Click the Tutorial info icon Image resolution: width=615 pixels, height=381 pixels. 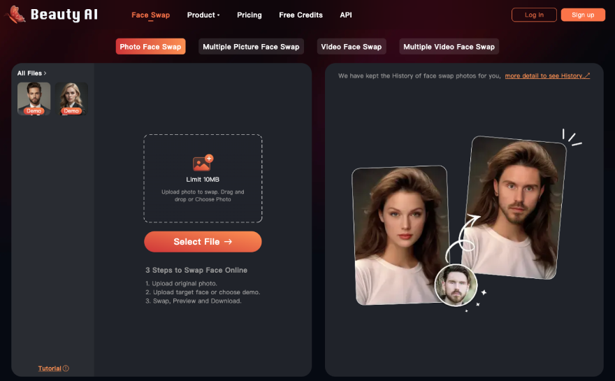point(66,368)
